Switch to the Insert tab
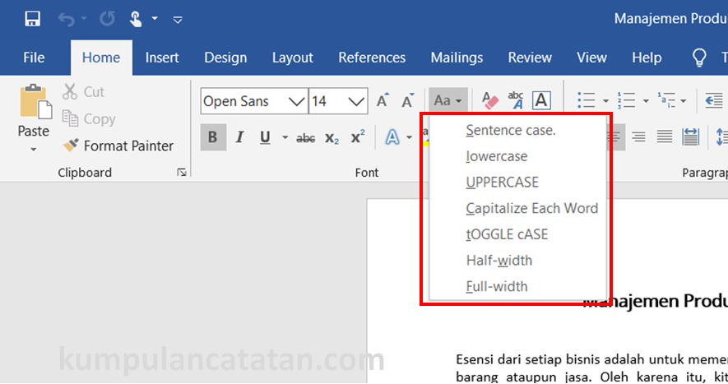 coord(162,58)
